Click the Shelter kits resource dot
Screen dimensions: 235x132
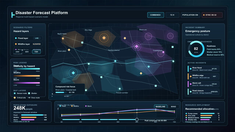tap(186, 120)
